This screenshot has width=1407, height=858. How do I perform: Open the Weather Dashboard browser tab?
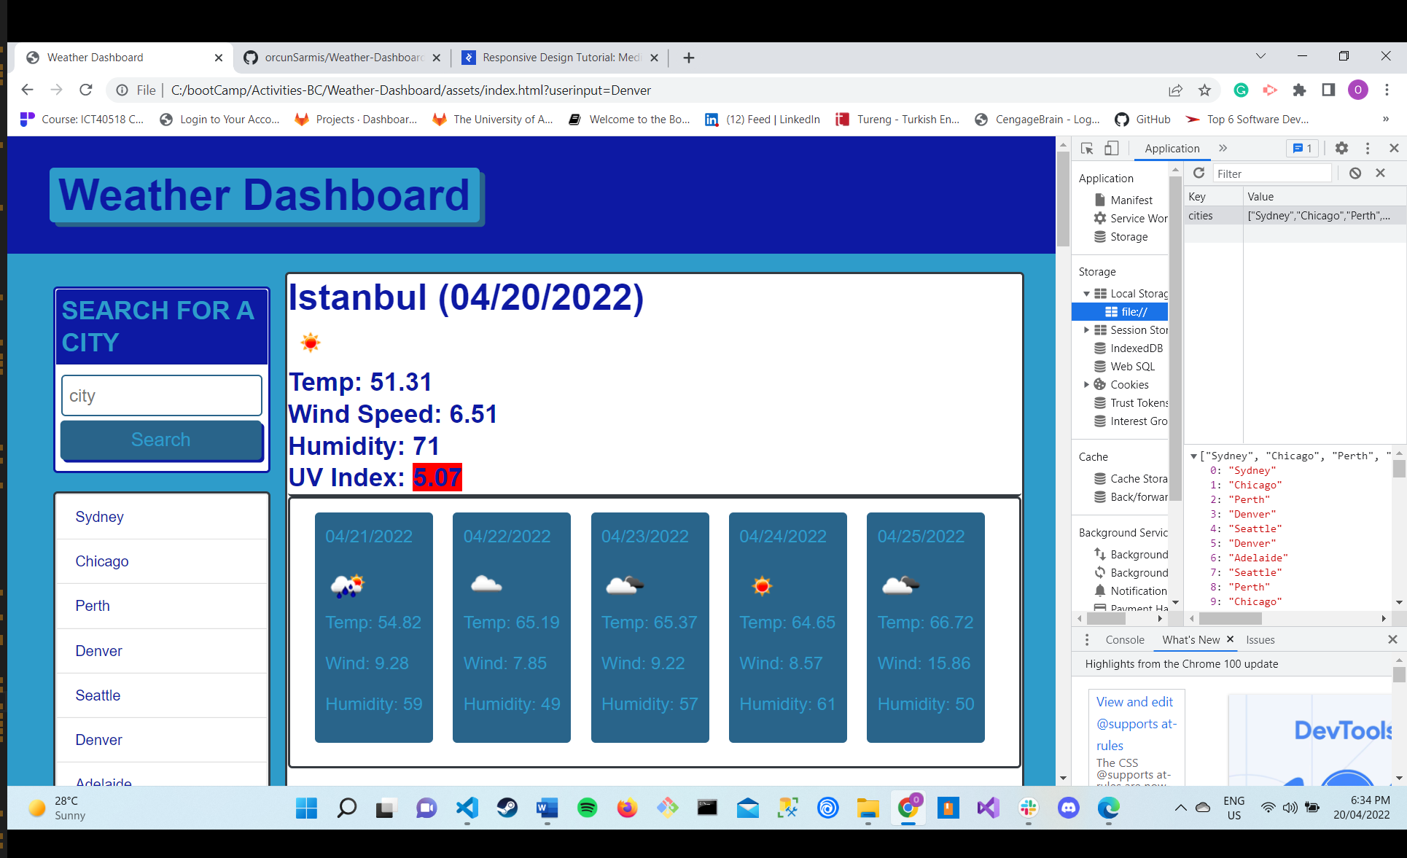[95, 57]
